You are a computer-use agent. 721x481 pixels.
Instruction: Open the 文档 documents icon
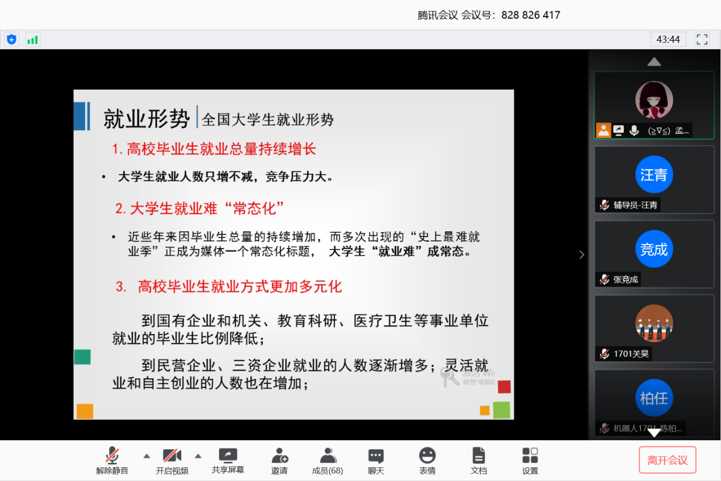pos(479,460)
